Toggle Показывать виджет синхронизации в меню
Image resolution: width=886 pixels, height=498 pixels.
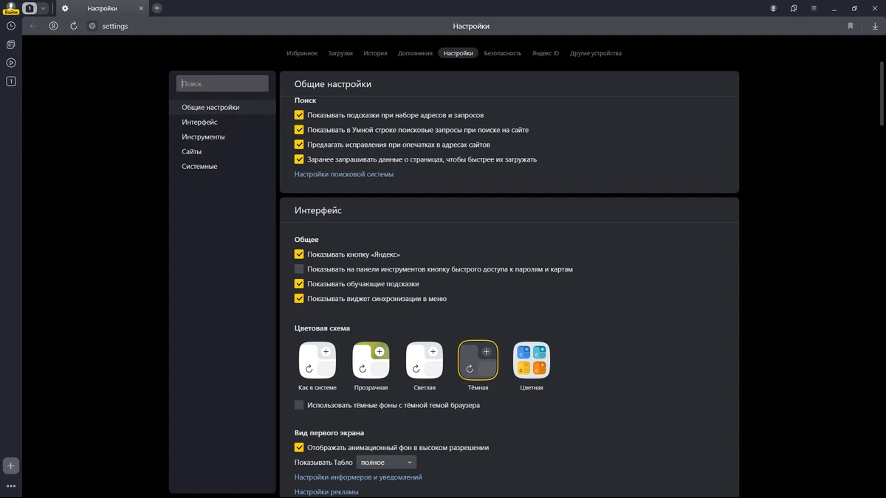(299, 299)
